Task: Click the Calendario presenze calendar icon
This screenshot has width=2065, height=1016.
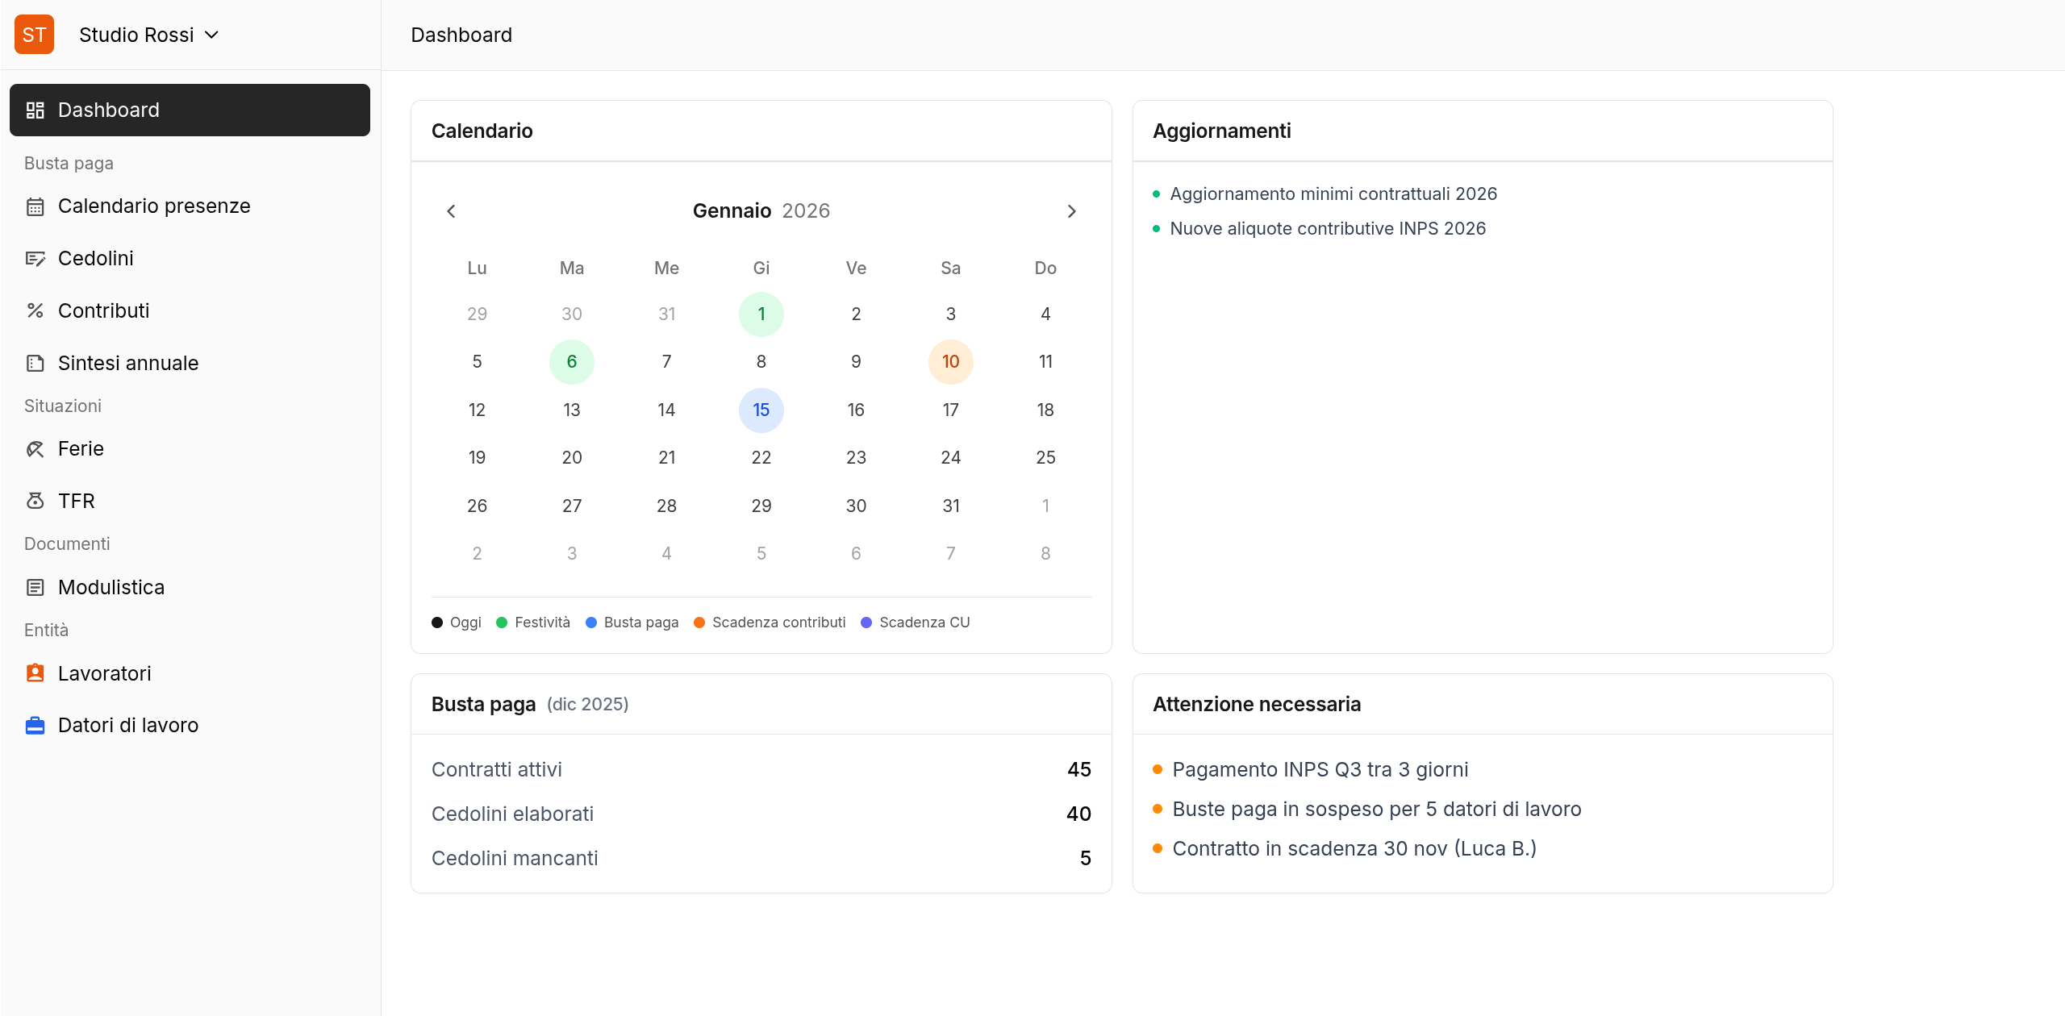Action: point(35,206)
